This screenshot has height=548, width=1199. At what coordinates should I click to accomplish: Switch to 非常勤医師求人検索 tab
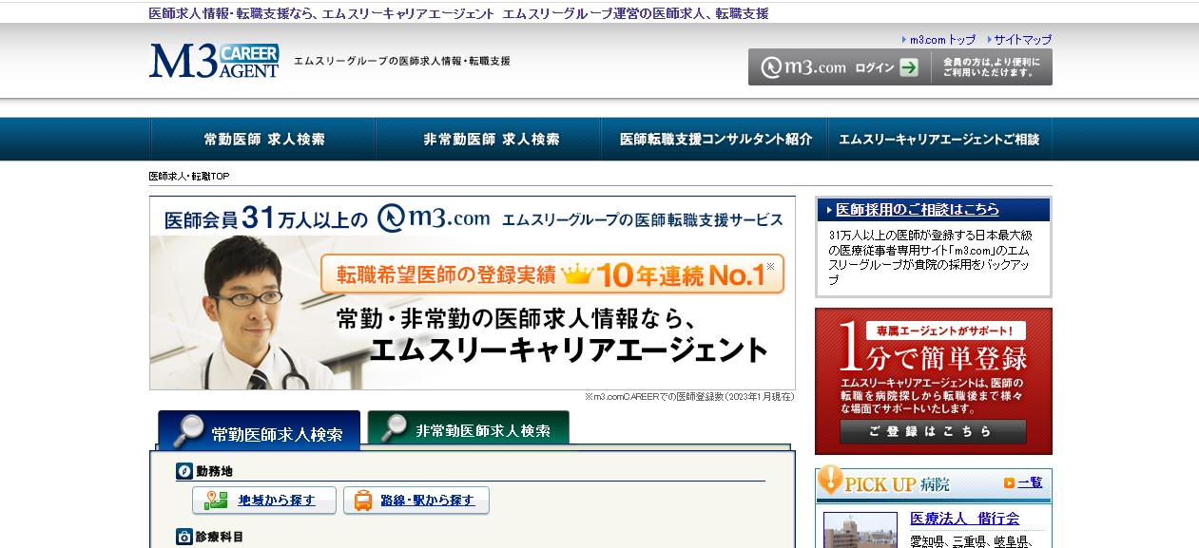469,428
